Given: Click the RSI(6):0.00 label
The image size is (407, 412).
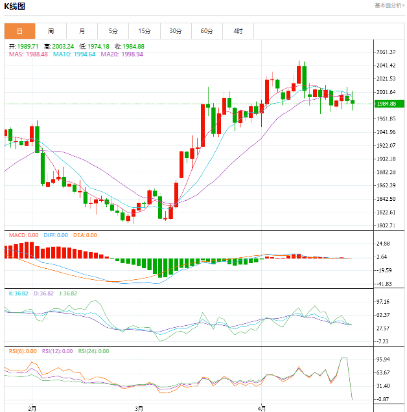Looking at the screenshot, I should [23, 351].
